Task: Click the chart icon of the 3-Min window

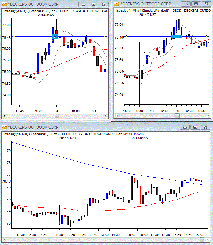Action: tap(4, 4)
